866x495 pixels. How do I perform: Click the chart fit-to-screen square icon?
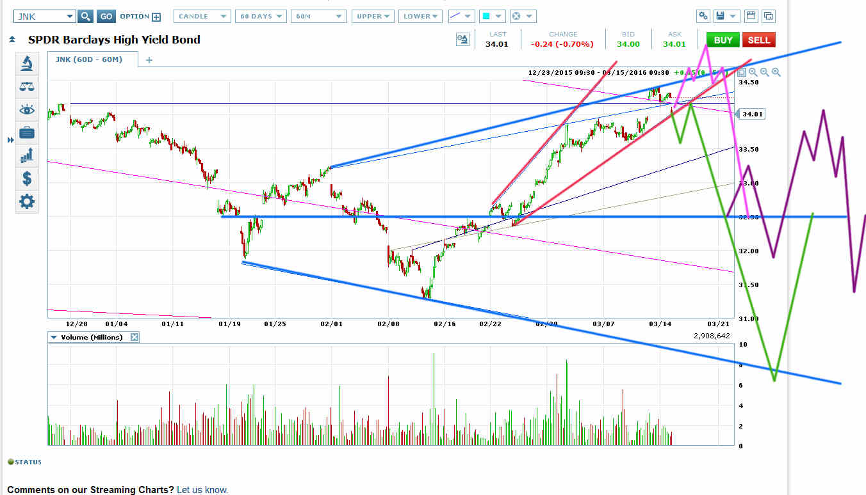point(742,72)
